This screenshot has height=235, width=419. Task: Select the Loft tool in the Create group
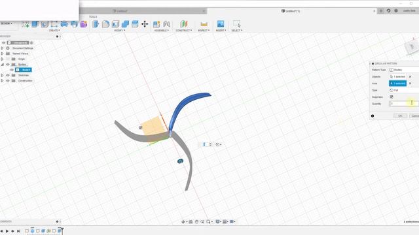64,24
